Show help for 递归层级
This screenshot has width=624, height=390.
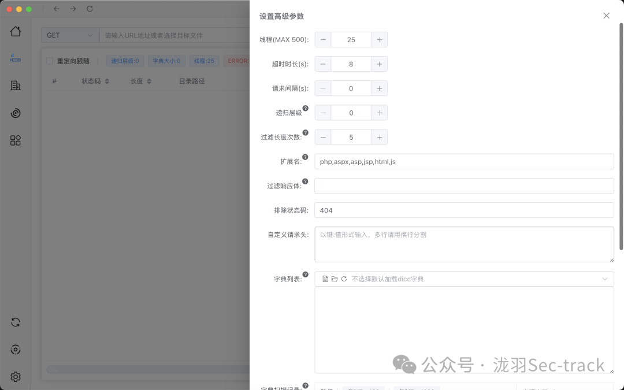[x=305, y=108]
